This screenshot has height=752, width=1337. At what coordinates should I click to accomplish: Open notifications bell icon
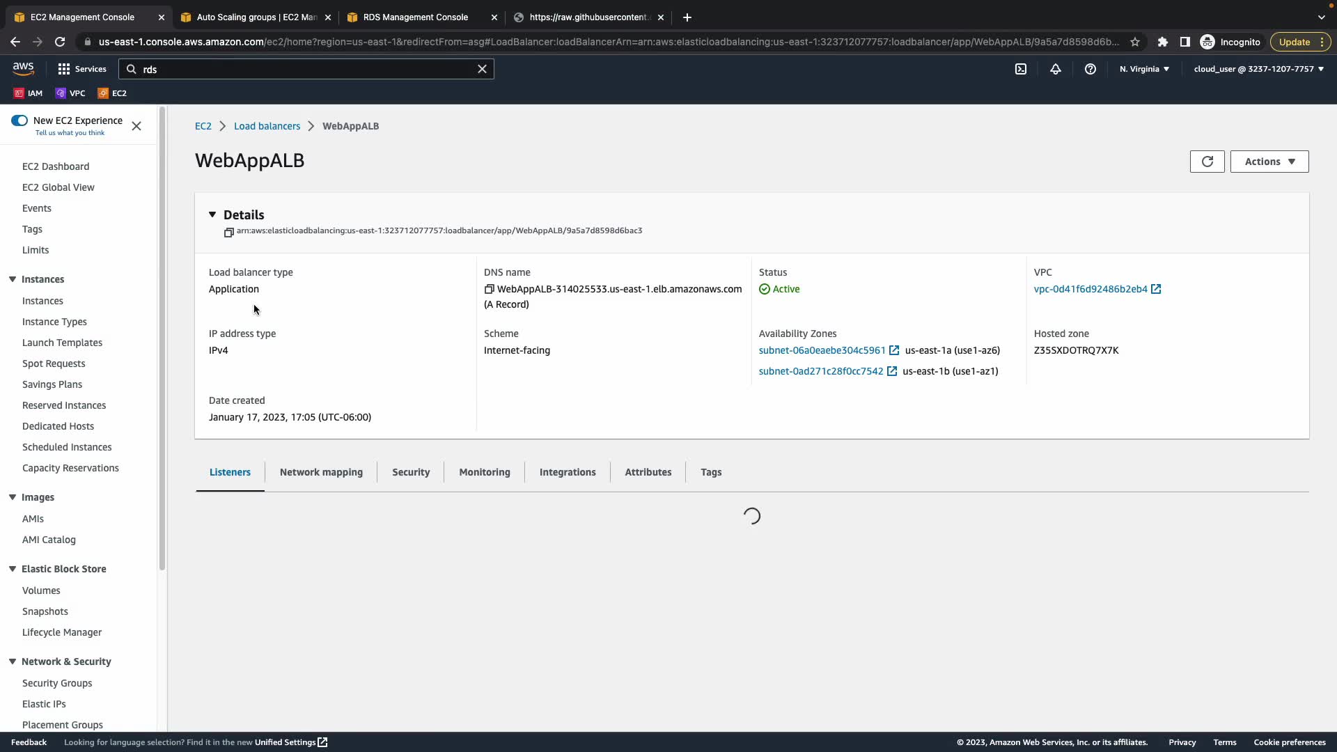tap(1056, 69)
